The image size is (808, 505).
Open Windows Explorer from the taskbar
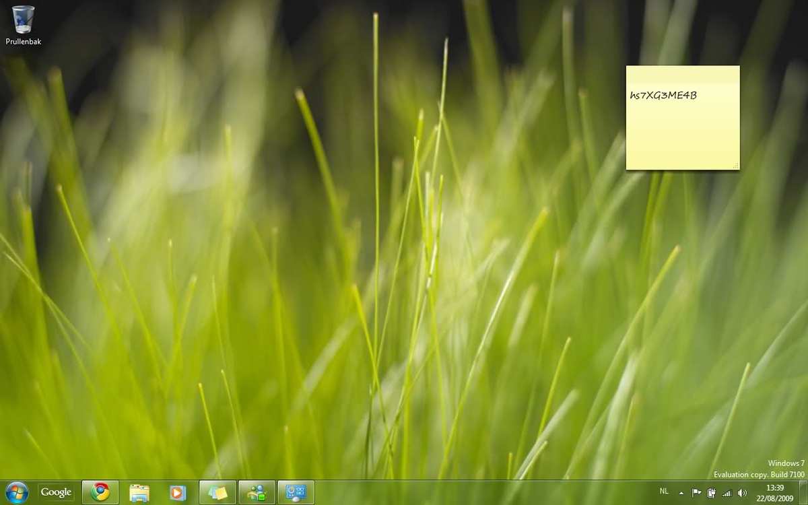[x=139, y=492]
